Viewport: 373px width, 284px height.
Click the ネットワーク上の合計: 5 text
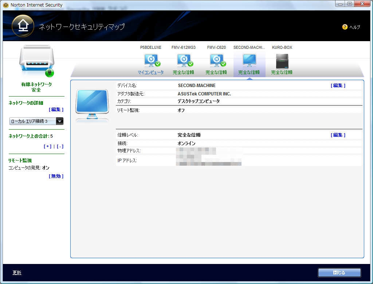coord(31,136)
